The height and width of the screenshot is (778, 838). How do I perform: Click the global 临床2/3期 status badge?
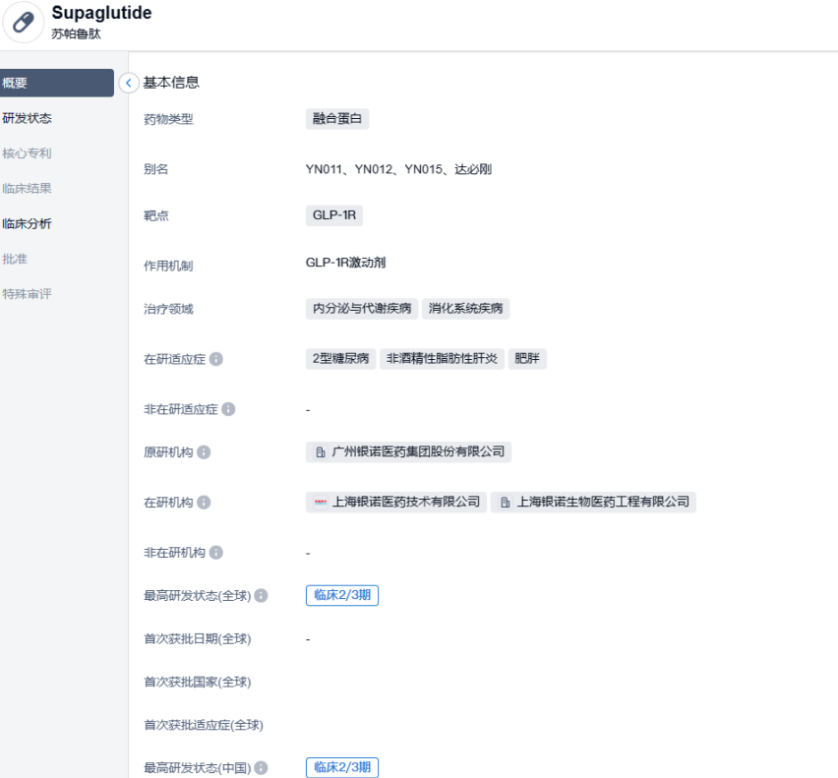click(x=342, y=595)
